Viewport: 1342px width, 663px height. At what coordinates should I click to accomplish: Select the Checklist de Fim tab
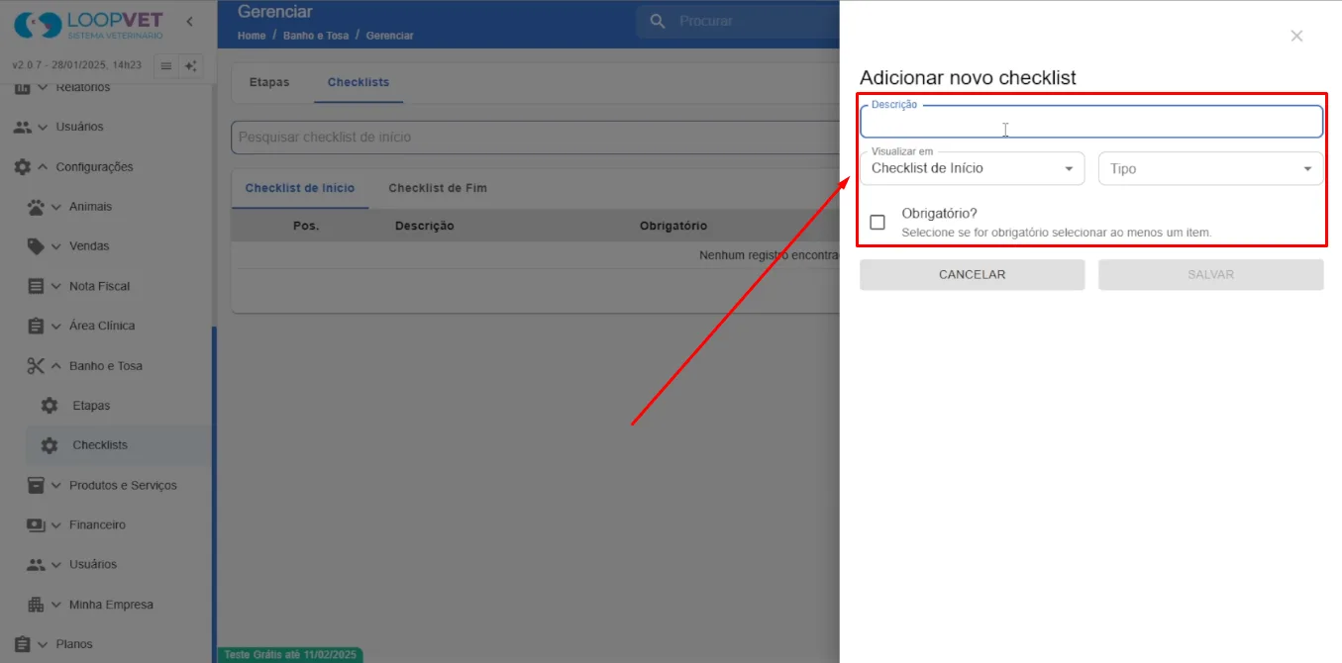point(438,188)
